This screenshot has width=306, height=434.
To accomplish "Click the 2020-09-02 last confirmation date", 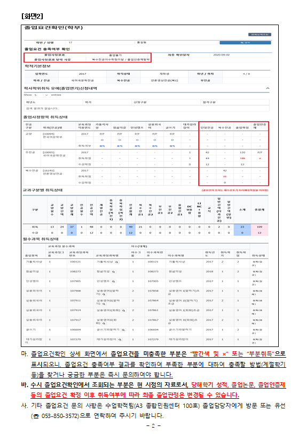I will click(x=221, y=55).
